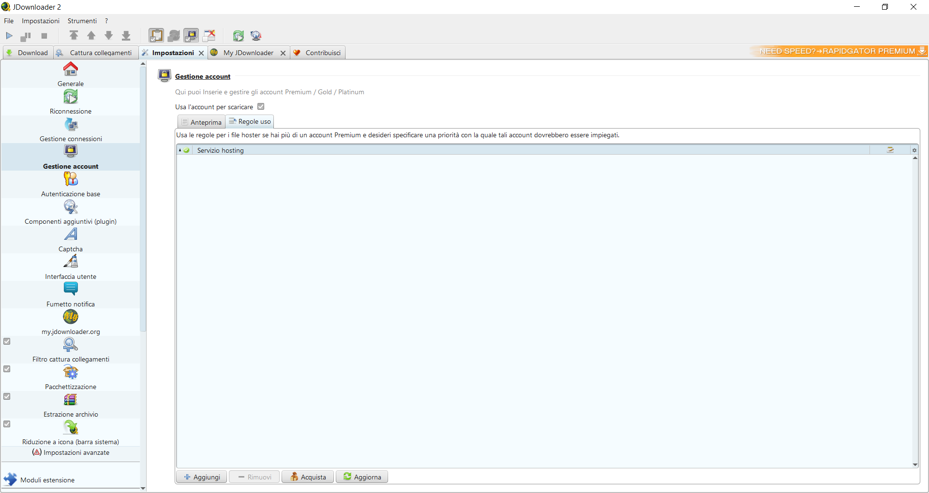Start downloads with the play icon
Image resolution: width=929 pixels, height=493 pixels.
[x=9, y=36]
